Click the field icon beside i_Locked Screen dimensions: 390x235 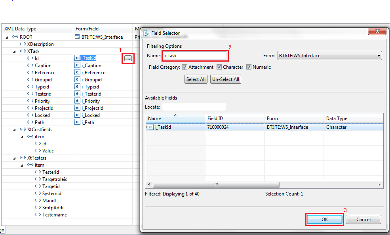[x=77, y=115]
